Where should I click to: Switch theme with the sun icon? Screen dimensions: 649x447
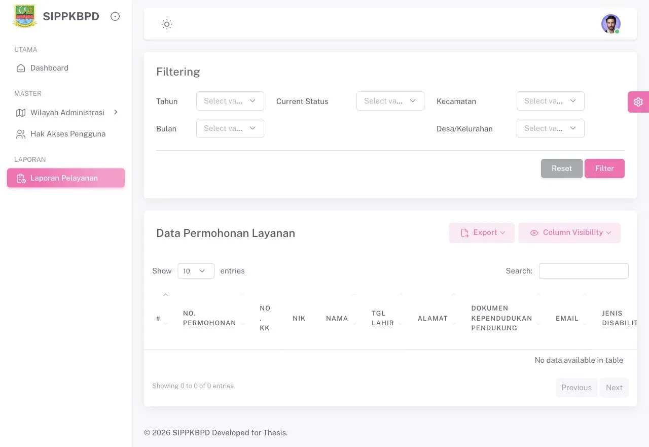pos(167,24)
